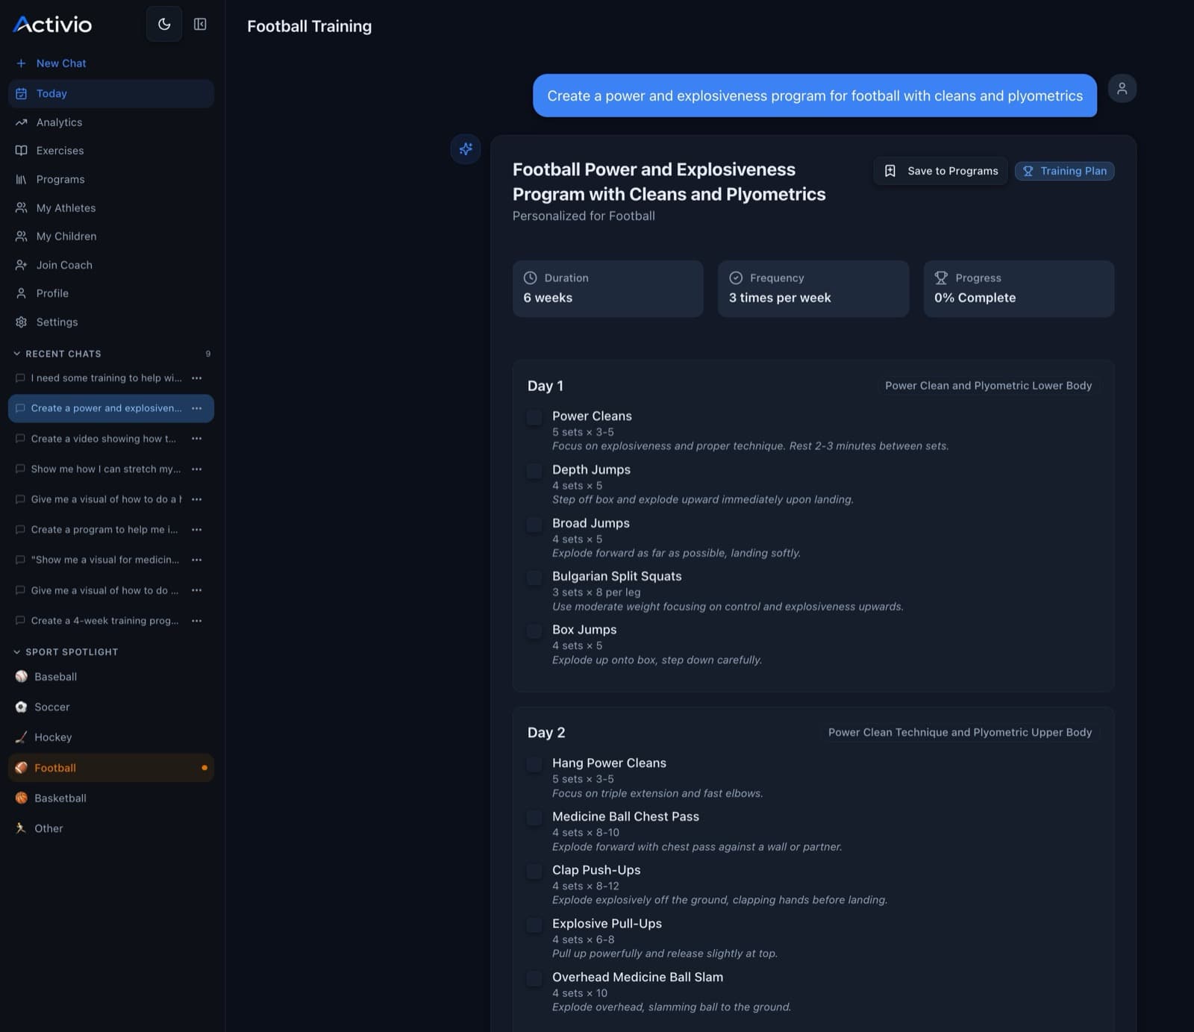Open My Children page
The width and height of the screenshot is (1194, 1032).
[111, 237]
